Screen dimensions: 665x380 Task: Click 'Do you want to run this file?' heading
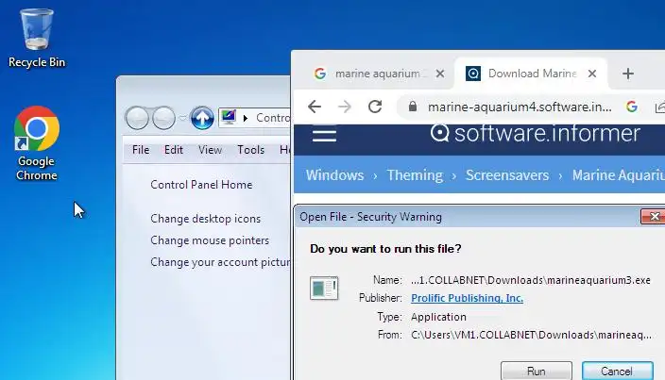click(385, 249)
